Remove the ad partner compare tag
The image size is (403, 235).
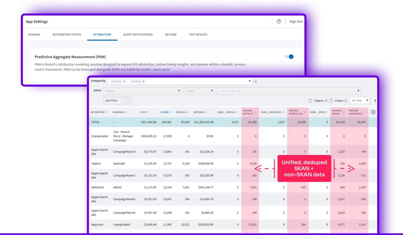coord(124,81)
